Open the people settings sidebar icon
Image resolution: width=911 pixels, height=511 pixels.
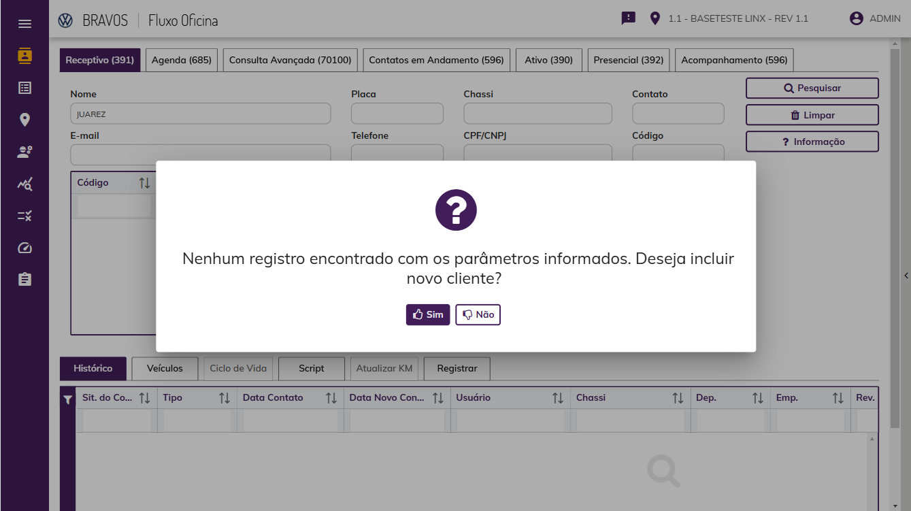click(x=24, y=152)
